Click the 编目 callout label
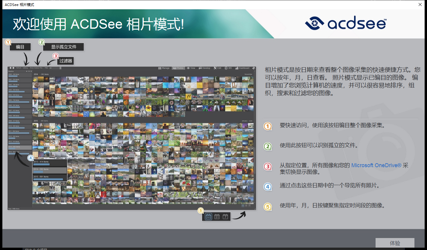 [20, 47]
